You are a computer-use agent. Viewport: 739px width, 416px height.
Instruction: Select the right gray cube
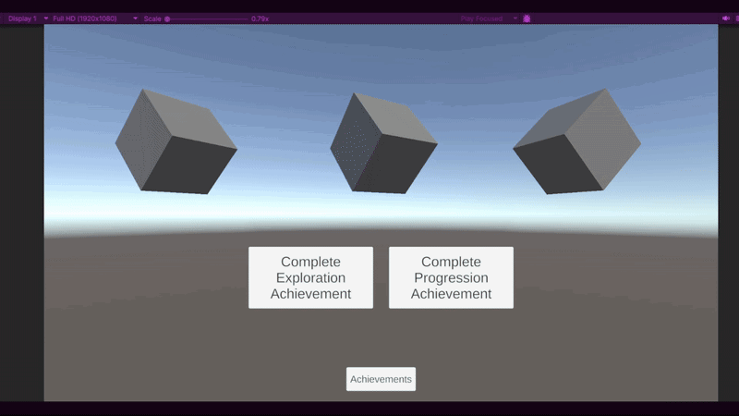click(x=577, y=141)
